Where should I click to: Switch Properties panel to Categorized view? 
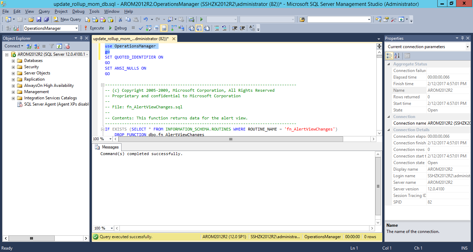tap(389, 56)
